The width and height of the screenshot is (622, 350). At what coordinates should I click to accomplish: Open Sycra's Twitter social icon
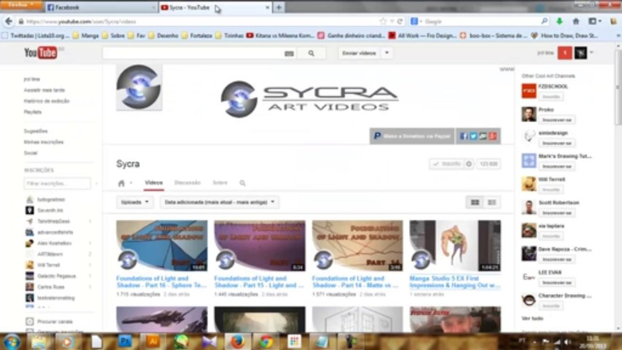tap(473, 136)
